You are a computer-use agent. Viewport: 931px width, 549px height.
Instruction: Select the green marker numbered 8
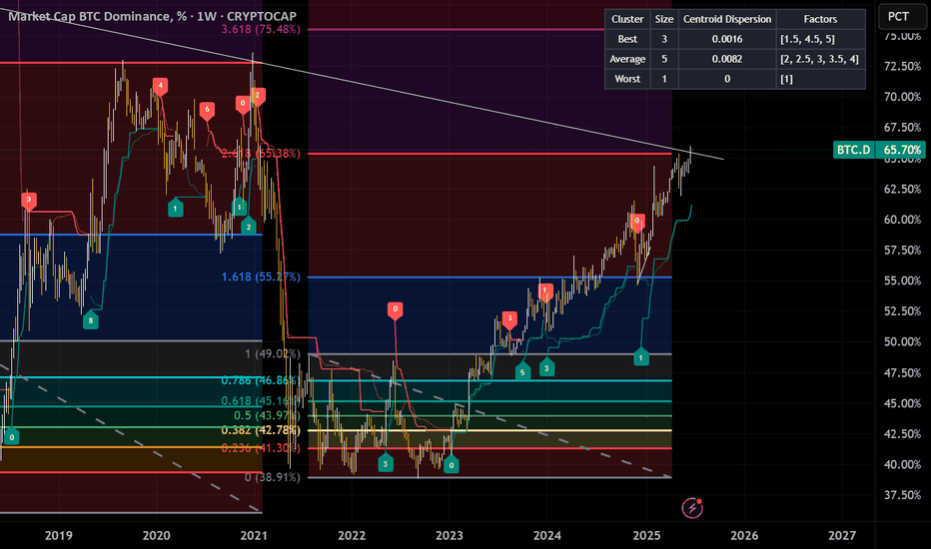click(90, 318)
